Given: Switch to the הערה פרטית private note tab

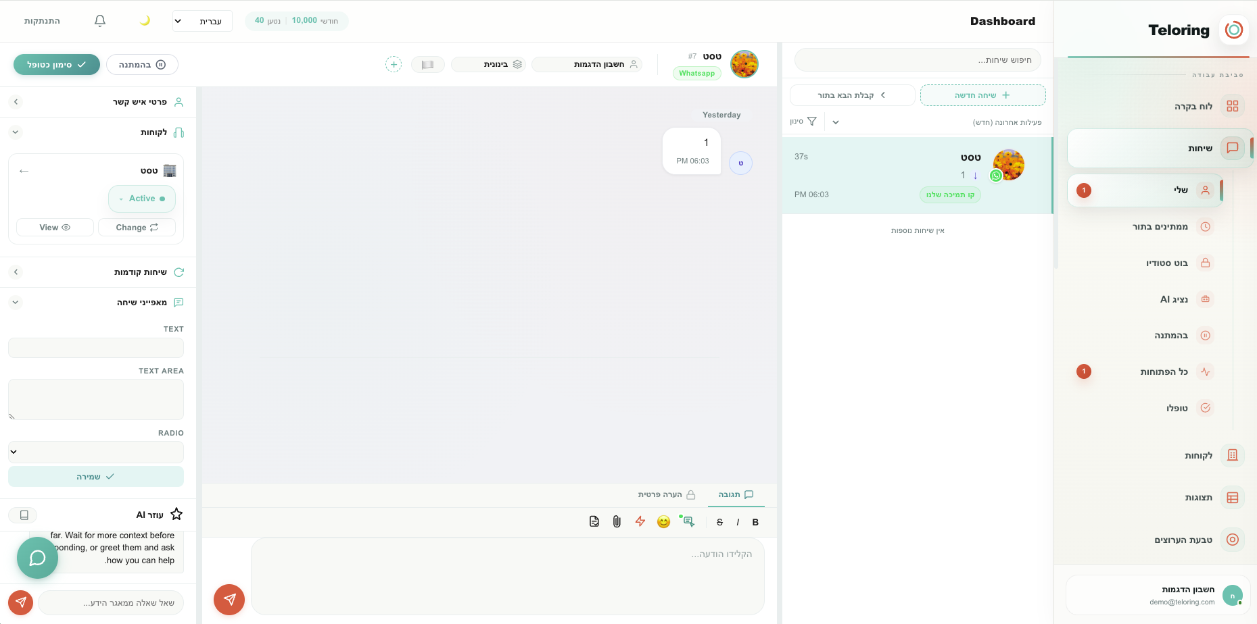Looking at the screenshot, I should point(666,495).
